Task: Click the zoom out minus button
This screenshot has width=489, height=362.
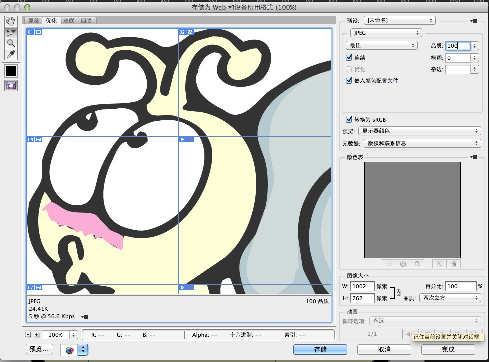Action: pyautogui.click(x=28, y=335)
